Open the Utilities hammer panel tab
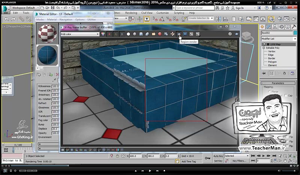Screen dimensions: 300x175 pyautogui.click(x=294, y=27)
